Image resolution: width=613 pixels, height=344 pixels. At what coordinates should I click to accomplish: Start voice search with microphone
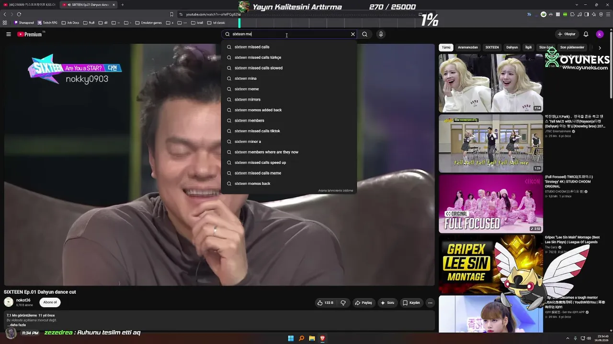point(381,34)
